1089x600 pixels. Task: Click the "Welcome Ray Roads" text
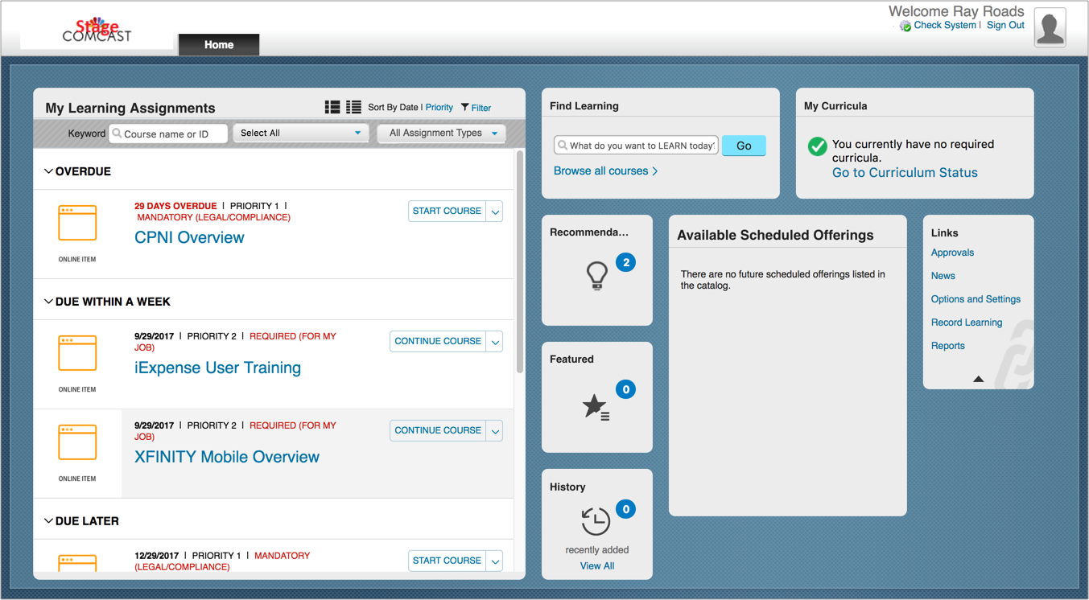[956, 11]
